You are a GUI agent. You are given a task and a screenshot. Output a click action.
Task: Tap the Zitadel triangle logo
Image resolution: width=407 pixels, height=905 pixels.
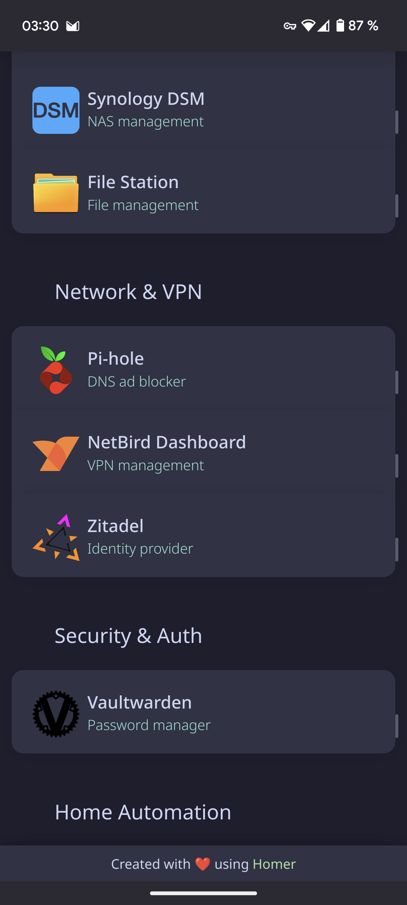[56, 537]
